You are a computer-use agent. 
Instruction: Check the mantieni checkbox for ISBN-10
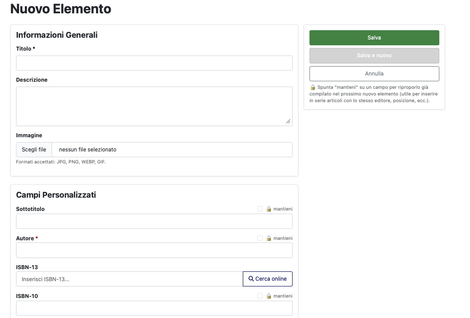(x=260, y=296)
